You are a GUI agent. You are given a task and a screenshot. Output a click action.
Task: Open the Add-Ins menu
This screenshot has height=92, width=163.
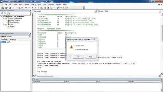[51, 5]
